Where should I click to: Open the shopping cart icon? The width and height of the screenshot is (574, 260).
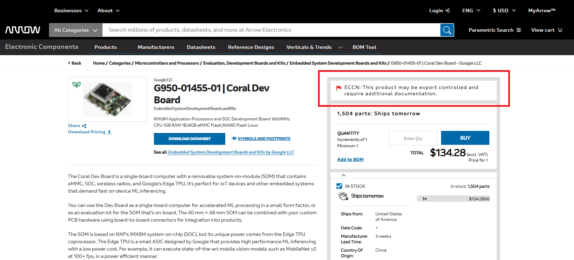[x=560, y=30]
